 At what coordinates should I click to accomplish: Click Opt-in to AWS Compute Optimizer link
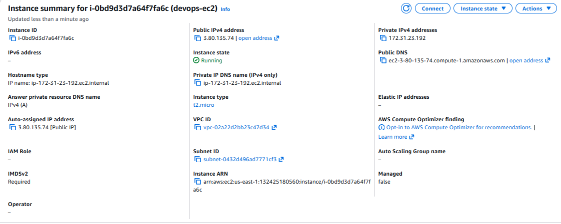pyautogui.click(x=459, y=128)
